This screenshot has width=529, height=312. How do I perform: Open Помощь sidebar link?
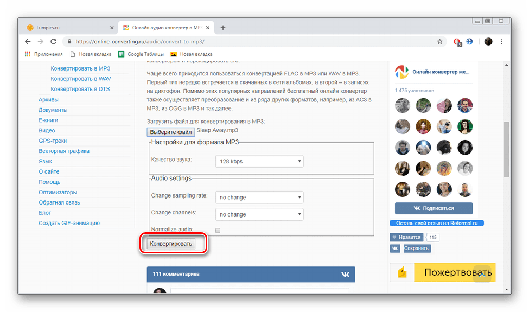click(x=49, y=182)
